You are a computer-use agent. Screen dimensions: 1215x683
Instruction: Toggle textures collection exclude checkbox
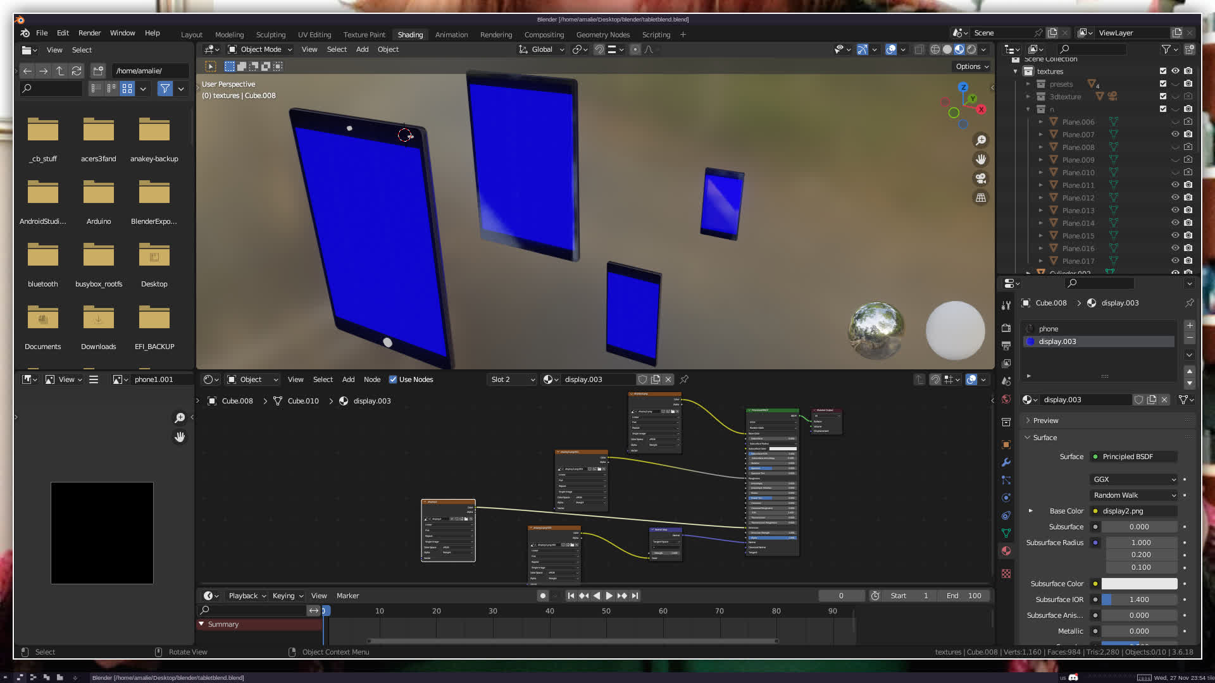(1162, 71)
